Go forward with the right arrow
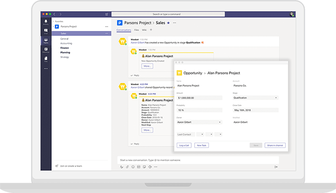Image resolution: width=336 pixels, height=193 pixels. (x=60, y=14)
